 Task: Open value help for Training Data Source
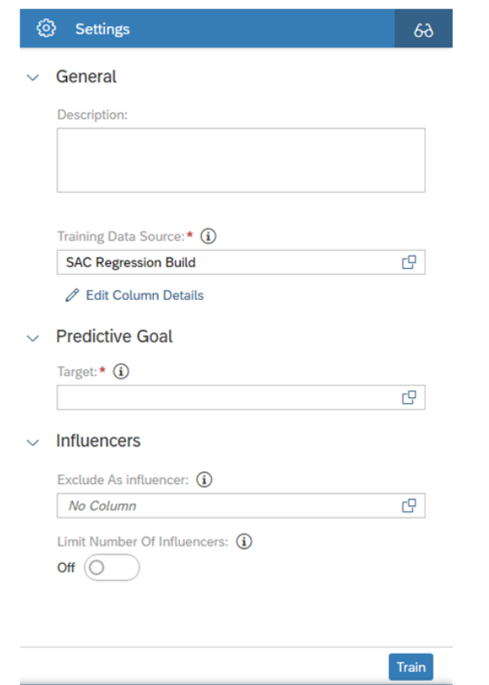pyautogui.click(x=409, y=262)
